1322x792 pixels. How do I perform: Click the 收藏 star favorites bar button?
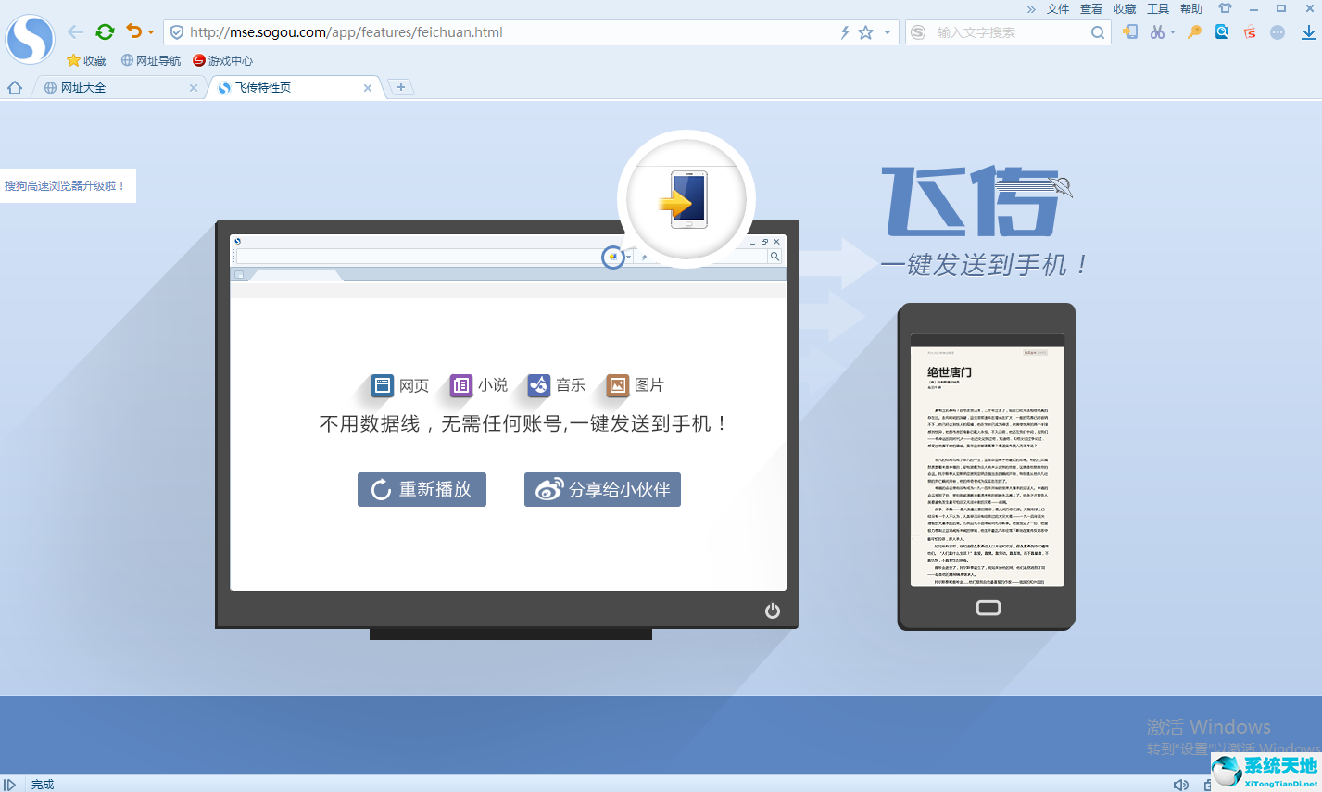pos(86,60)
